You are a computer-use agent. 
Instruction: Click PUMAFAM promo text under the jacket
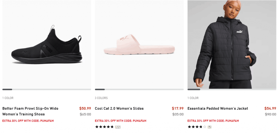coord(213,121)
